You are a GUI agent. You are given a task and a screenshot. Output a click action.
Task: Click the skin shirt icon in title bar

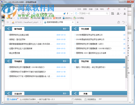pyautogui.click(x=108, y=9)
